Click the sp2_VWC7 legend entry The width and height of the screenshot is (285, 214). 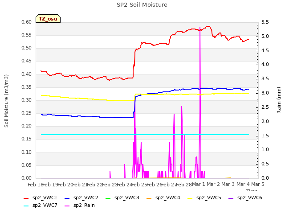pos(41,206)
